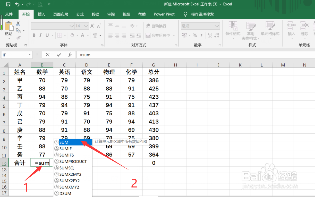
Task: Click the Decrease Font Size icon
Action: [x=99, y=26]
